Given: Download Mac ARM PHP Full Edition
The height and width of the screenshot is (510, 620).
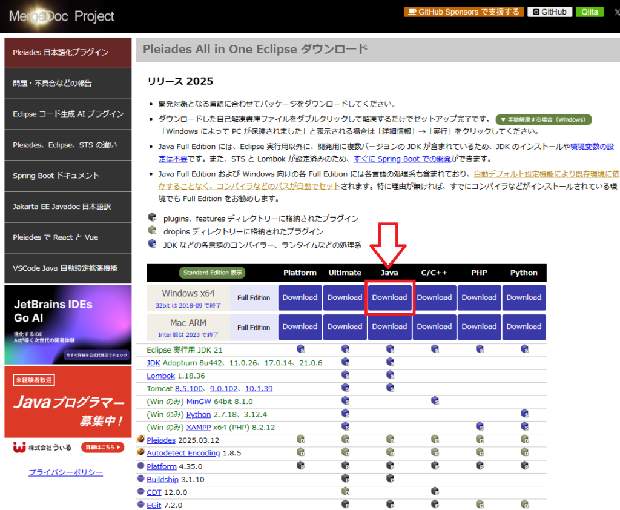Looking at the screenshot, I should (x=480, y=327).
